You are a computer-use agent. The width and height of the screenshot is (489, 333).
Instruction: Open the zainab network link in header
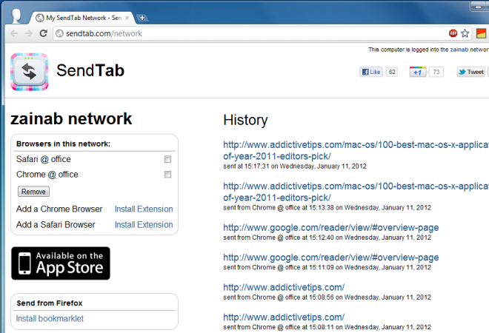pos(459,50)
